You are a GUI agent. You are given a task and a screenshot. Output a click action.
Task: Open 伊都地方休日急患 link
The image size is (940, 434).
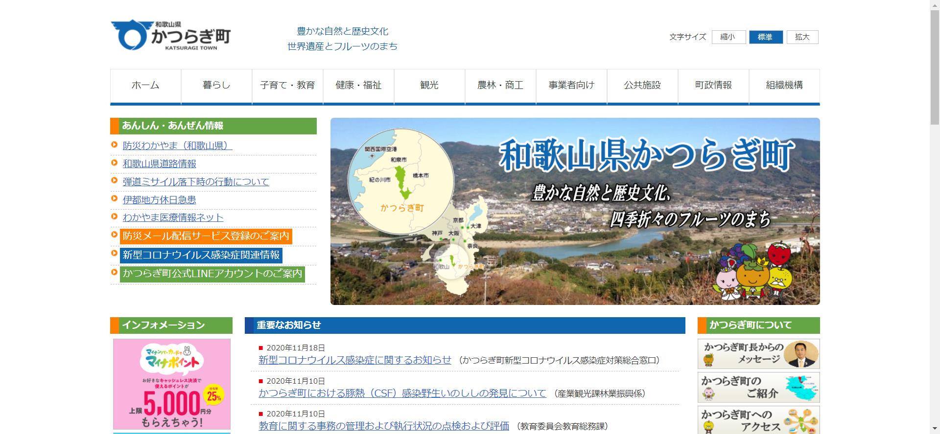[159, 200]
